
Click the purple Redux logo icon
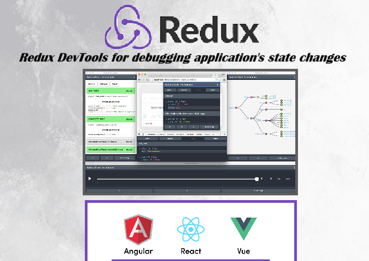coord(128,27)
